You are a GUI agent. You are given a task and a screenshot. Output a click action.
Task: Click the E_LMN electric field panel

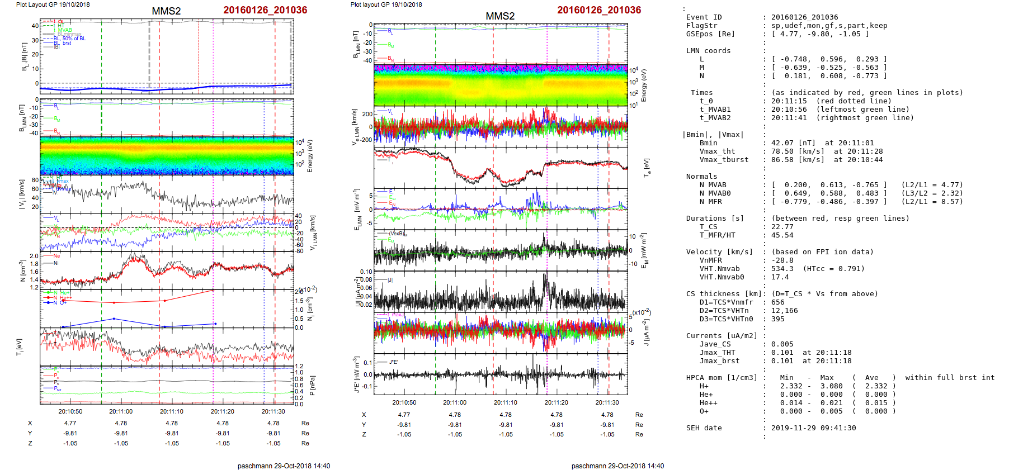(x=501, y=209)
